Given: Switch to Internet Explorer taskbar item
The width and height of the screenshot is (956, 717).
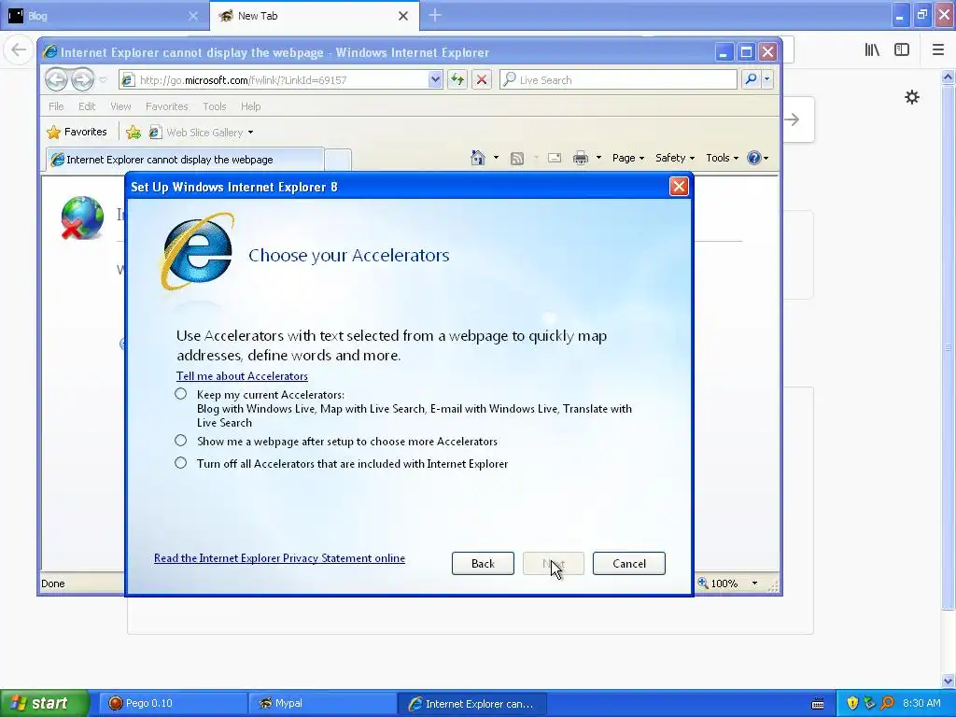Looking at the screenshot, I should (472, 703).
